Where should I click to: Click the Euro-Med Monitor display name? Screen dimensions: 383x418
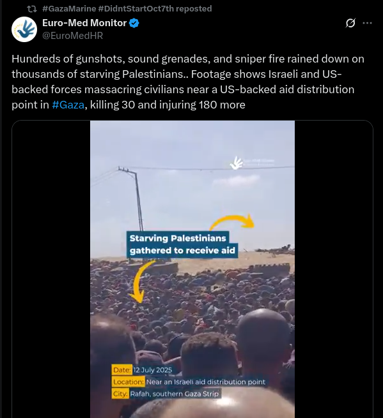pyautogui.click(x=84, y=23)
